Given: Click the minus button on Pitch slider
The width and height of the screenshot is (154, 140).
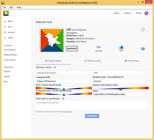Looking at the screenshot, I should (x=37, y=88).
